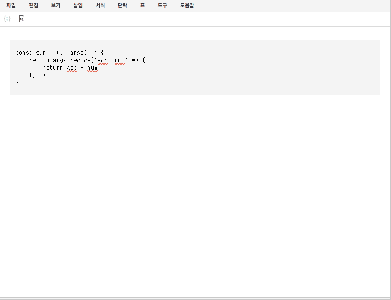Click underlined 'acc' in the inner return line
The image size is (391, 300).
[x=71, y=68]
